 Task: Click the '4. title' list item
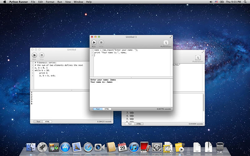(130, 116)
